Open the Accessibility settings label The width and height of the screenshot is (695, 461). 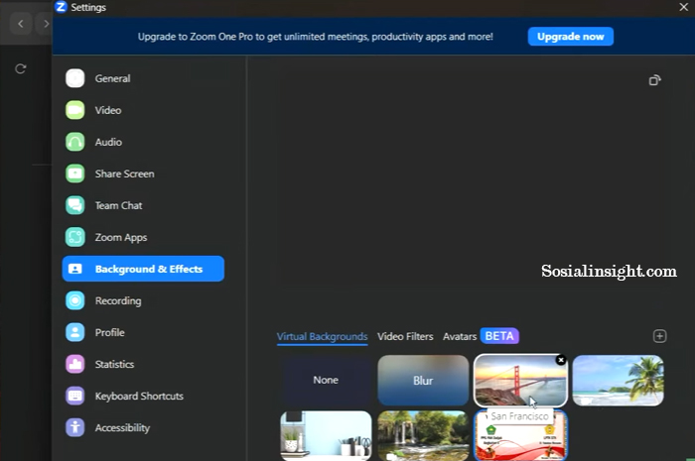pyautogui.click(x=122, y=428)
